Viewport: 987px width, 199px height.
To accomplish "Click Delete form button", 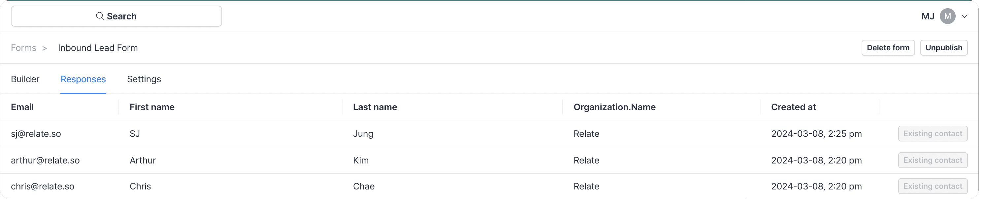I will (x=888, y=48).
